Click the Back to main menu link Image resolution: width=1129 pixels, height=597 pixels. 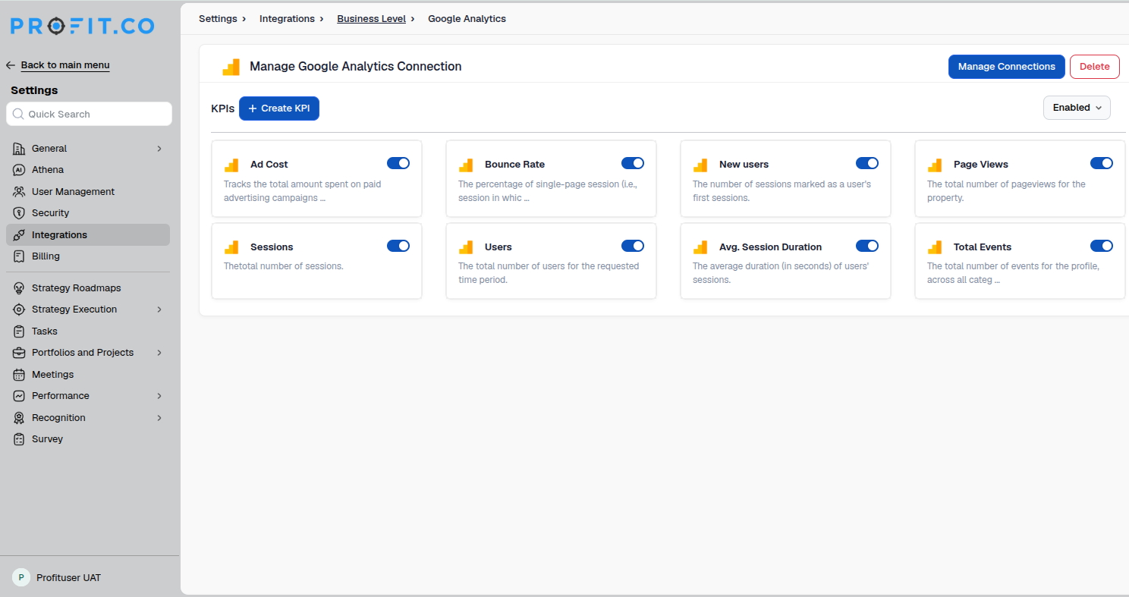65,65
